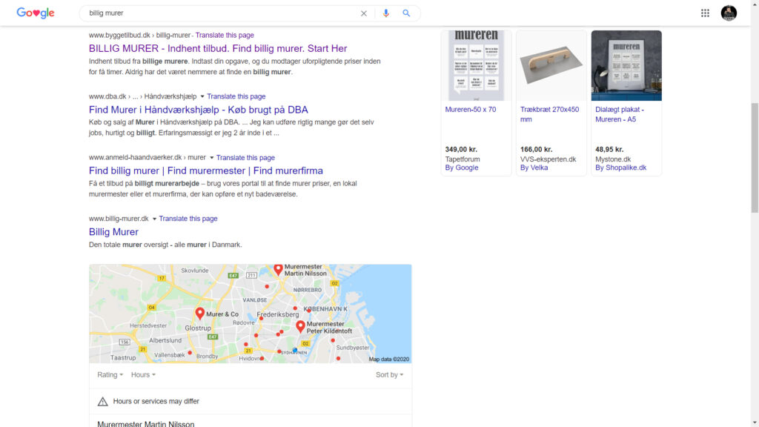
Task: Open the Billig Murer result title
Action: [x=113, y=232]
